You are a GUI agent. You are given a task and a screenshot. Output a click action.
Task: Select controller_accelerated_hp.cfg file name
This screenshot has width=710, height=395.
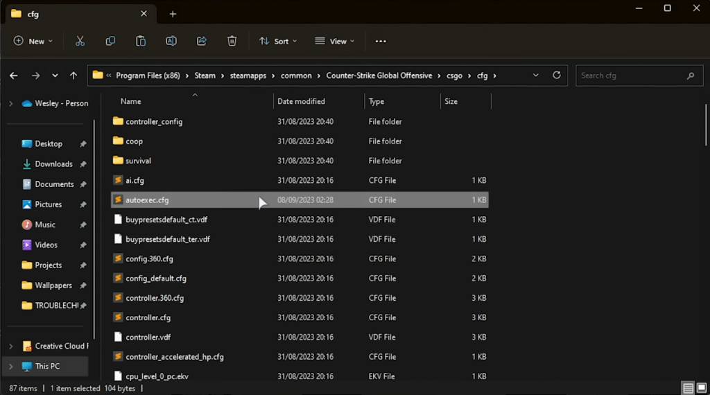(174, 357)
